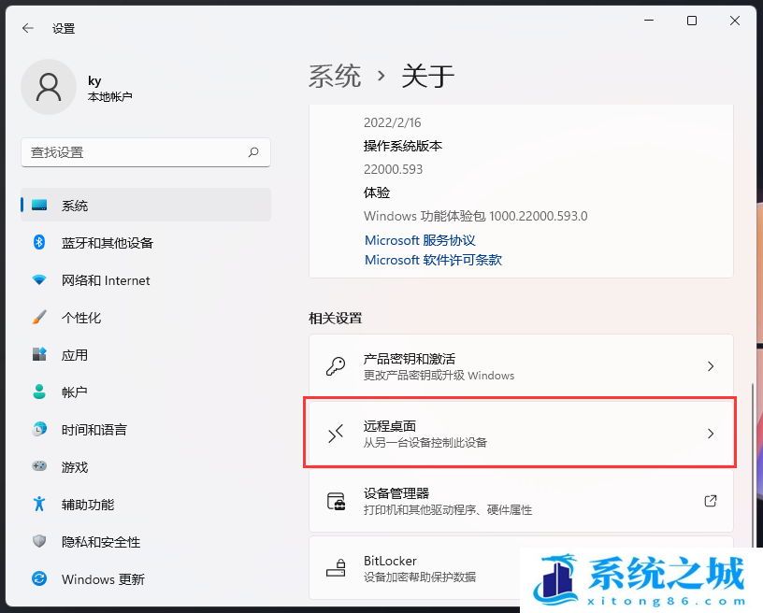Maximize the Settings window

692,21
